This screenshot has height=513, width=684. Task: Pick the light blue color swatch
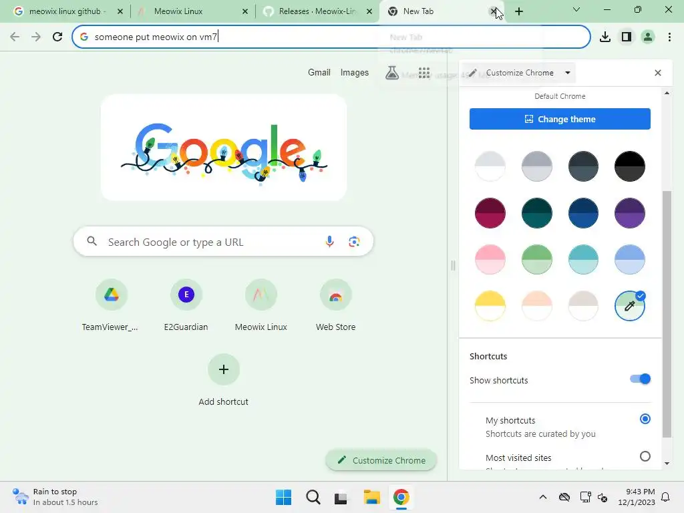coord(629,260)
